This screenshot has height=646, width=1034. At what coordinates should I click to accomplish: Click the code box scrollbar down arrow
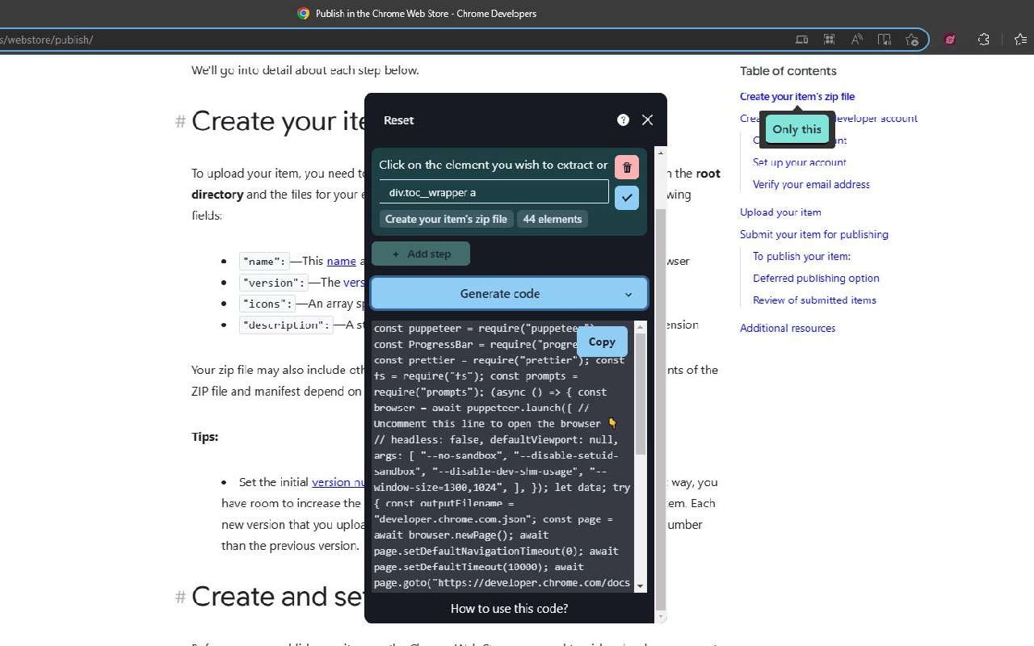641,585
